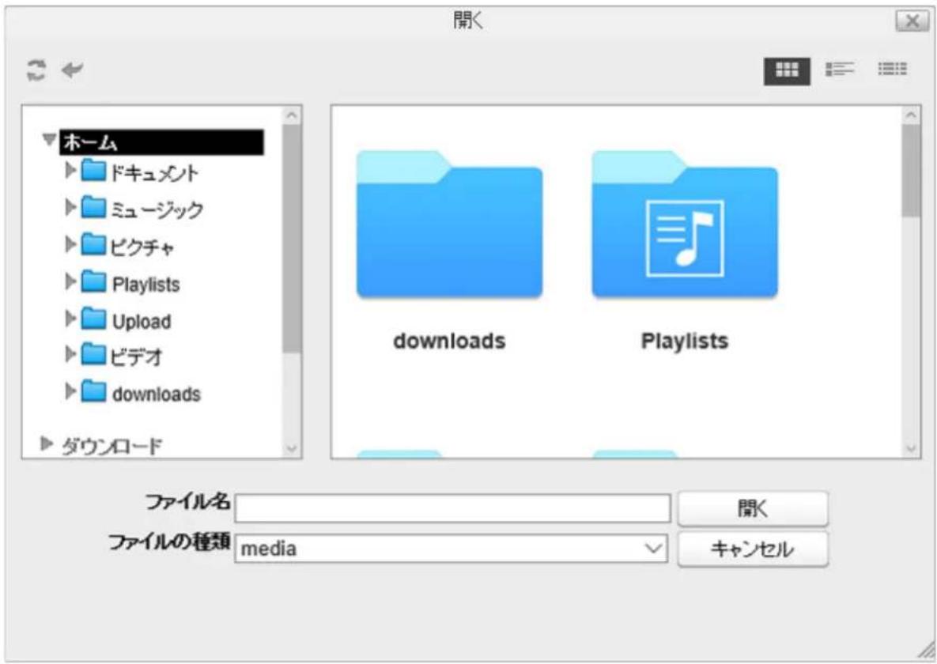Click file pane scrollbar up arrow
This screenshot has height=664, width=937.
tap(912, 115)
